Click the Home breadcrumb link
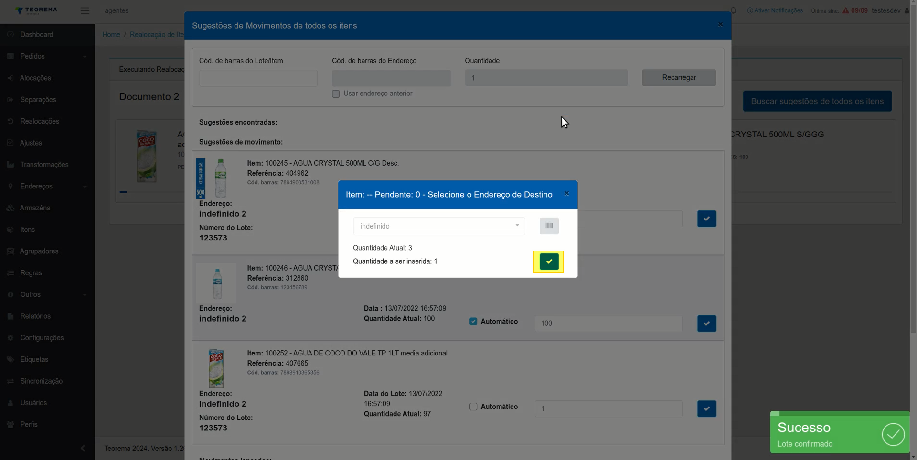This screenshot has width=917, height=460. [x=111, y=34]
